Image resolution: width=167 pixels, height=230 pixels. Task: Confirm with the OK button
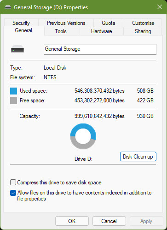click(x=72, y=221)
